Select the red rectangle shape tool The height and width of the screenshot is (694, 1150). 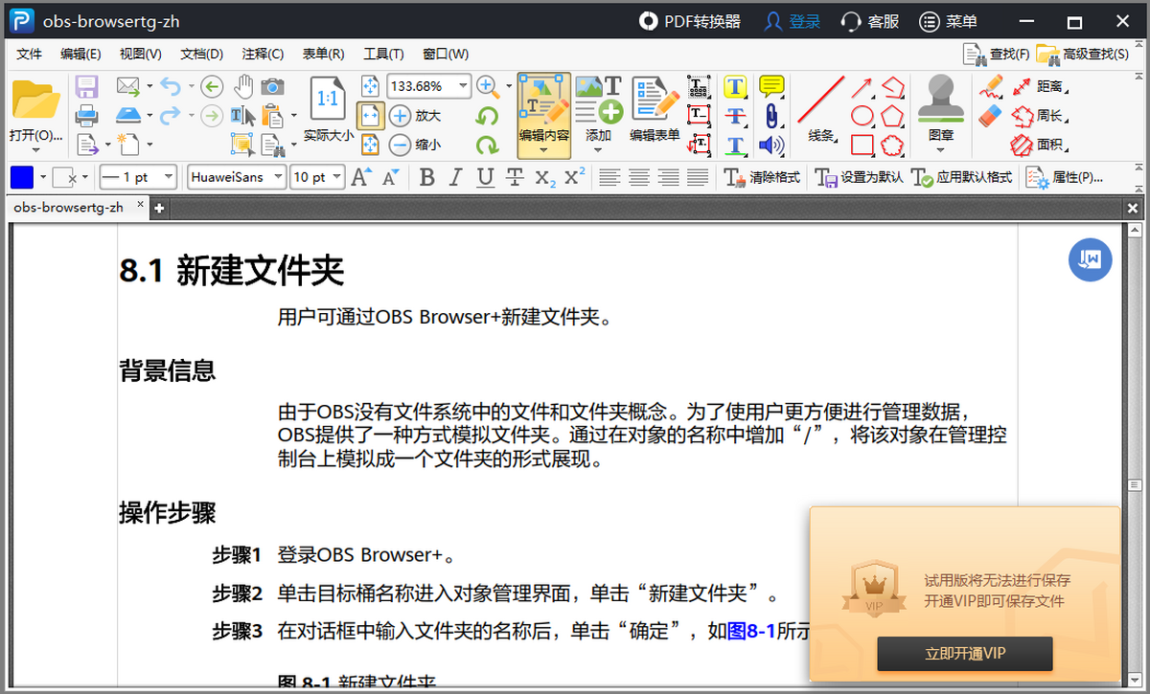pos(862,145)
